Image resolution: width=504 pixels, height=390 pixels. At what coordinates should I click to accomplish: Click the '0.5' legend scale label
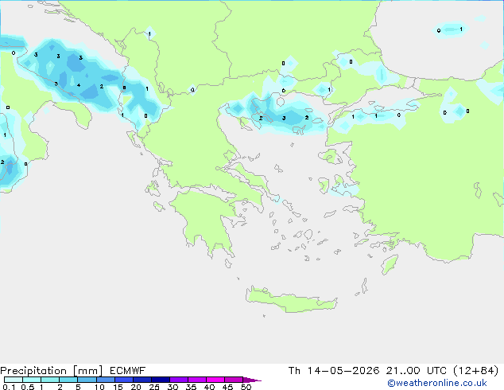tap(28, 387)
